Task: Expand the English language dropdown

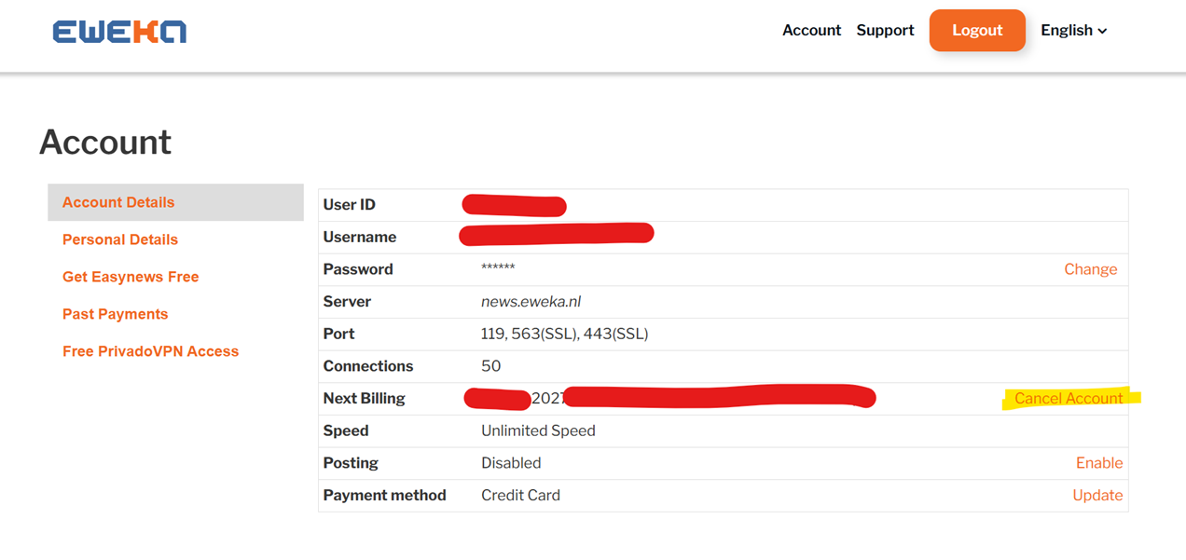Action: 1073,30
